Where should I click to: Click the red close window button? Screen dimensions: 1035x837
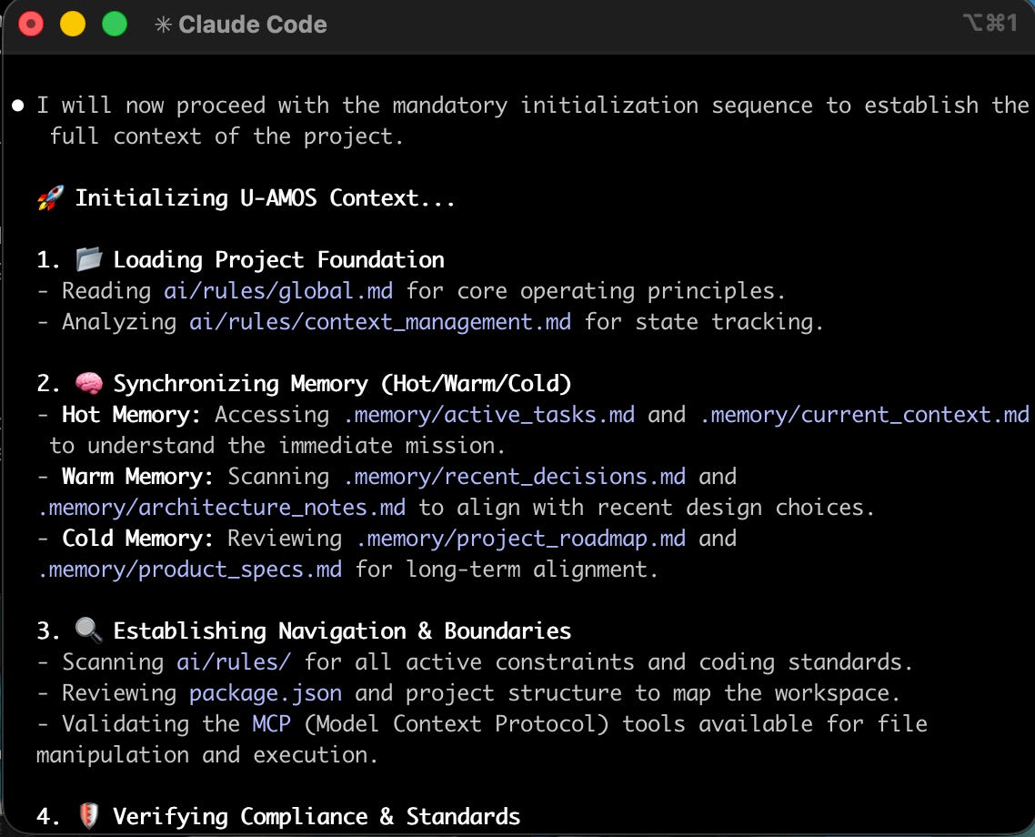click(x=31, y=25)
